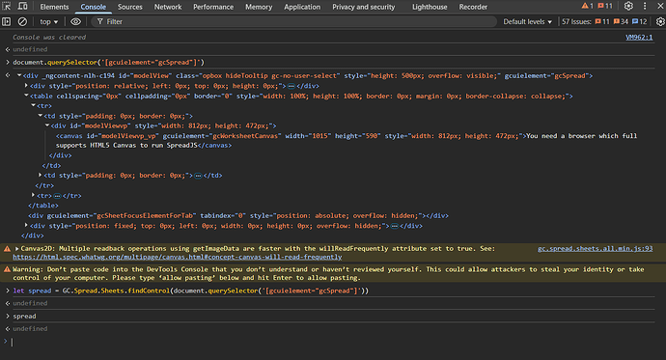
Task: Switch to the Network tab
Action: tap(168, 7)
